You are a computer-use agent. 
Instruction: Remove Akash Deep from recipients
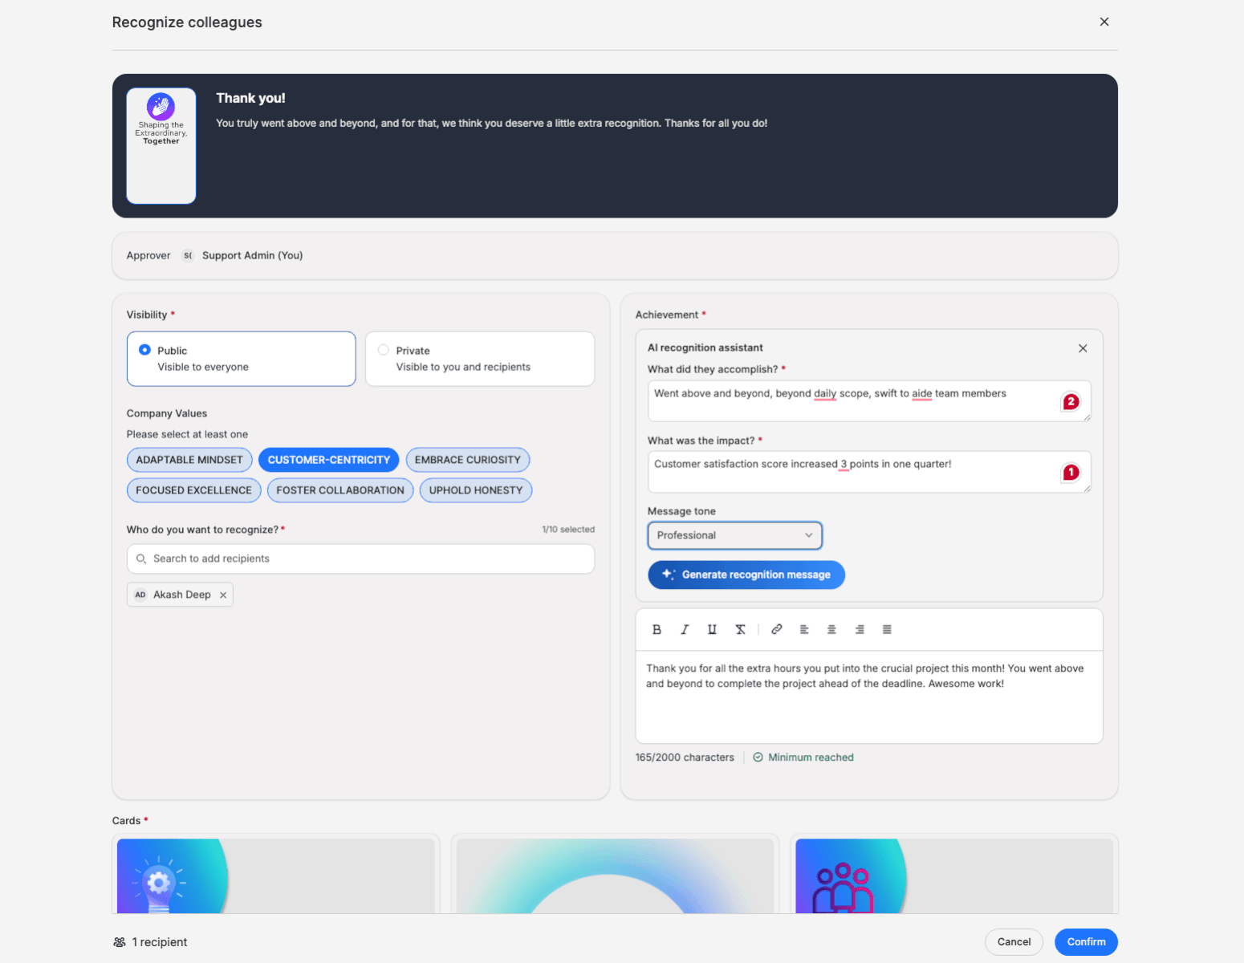click(223, 595)
